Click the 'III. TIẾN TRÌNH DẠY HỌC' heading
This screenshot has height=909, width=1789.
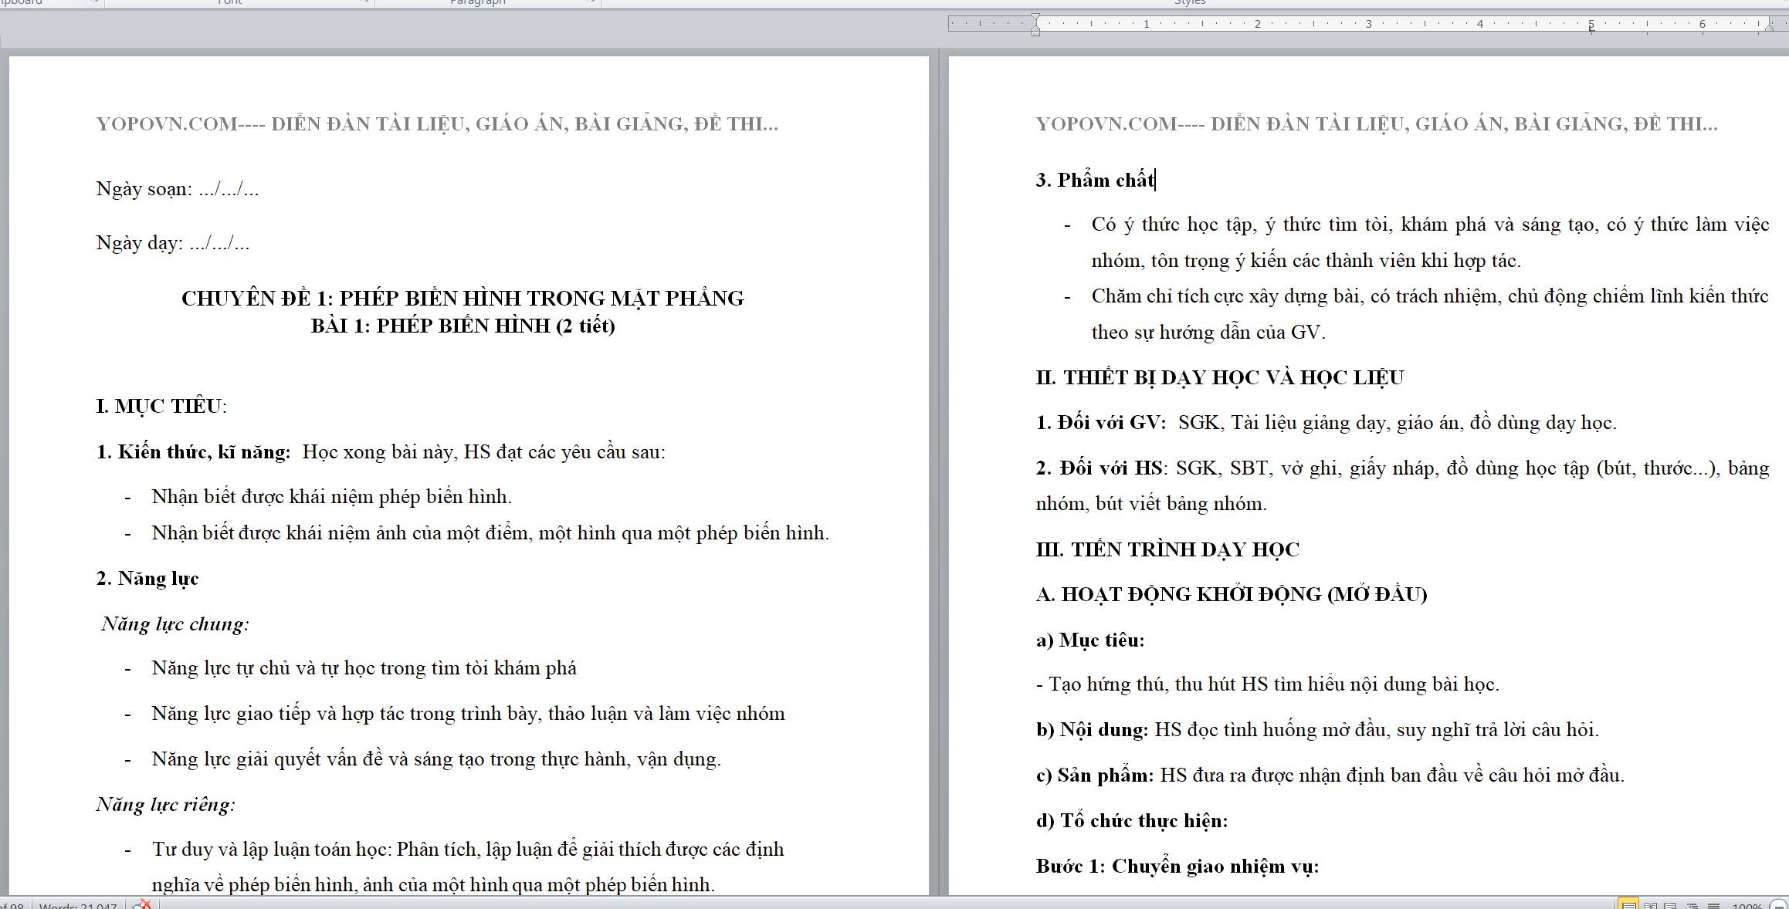[x=1167, y=549]
